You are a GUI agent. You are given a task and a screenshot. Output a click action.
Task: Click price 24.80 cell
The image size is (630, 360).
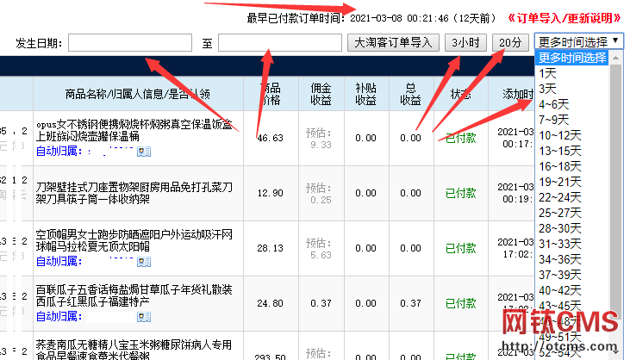(x=270, y=303)
